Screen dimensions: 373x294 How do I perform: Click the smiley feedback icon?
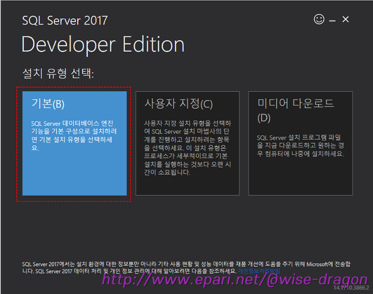point(319,19)
